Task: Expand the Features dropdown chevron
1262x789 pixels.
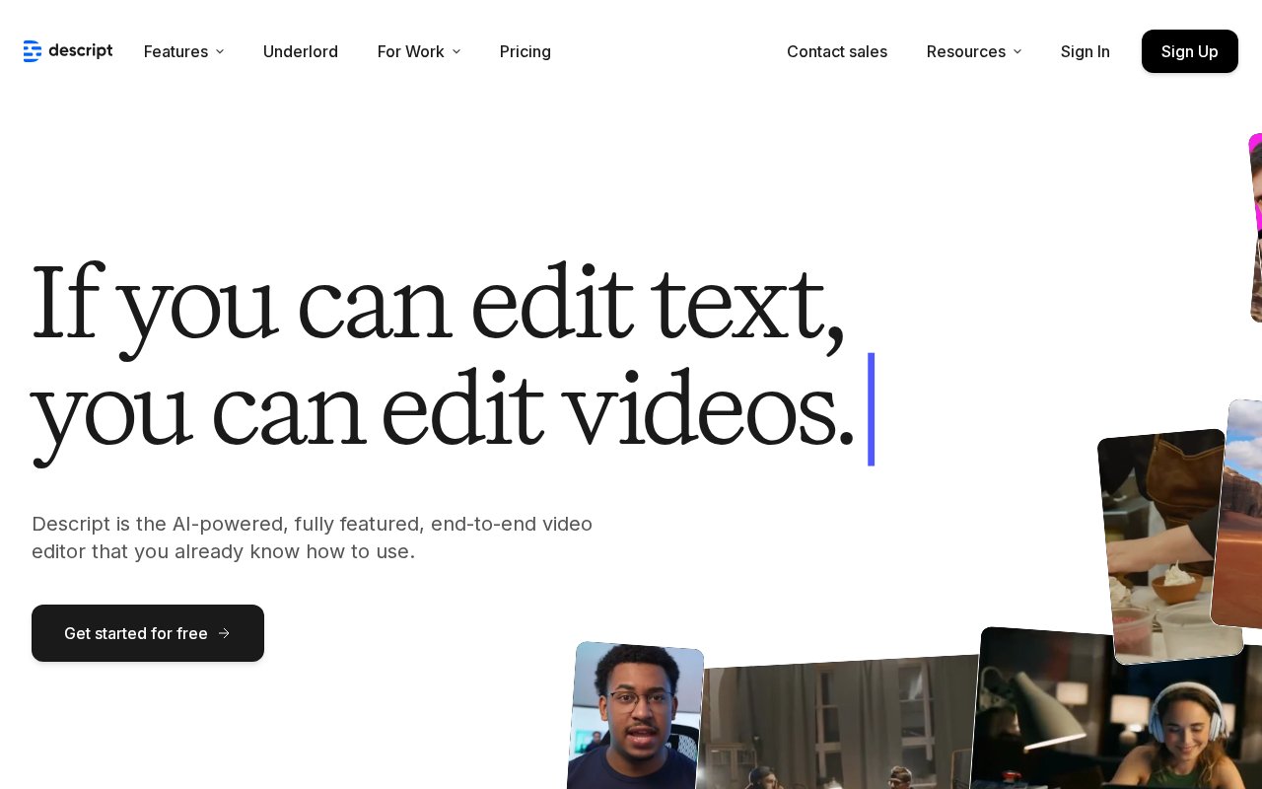Action: click(220, 51)
